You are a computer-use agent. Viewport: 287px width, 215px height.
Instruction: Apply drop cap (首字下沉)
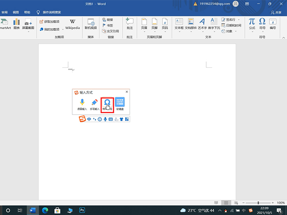point(214,25)
